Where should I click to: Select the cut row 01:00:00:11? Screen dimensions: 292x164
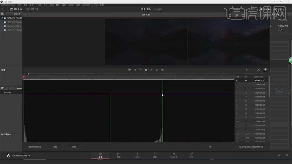[x=252, y=121]
